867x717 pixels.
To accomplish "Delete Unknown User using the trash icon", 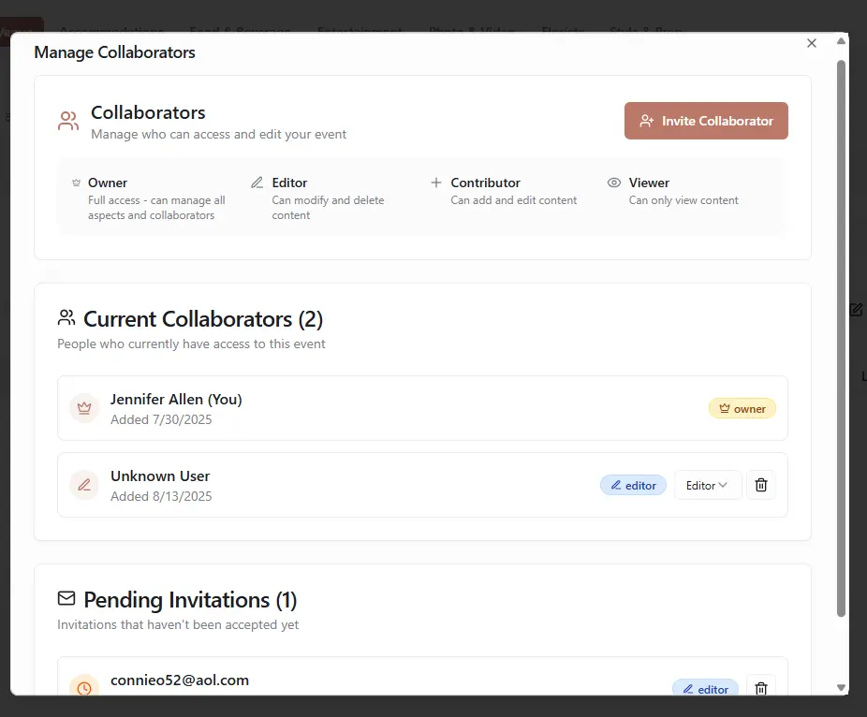I will [760, 485].
